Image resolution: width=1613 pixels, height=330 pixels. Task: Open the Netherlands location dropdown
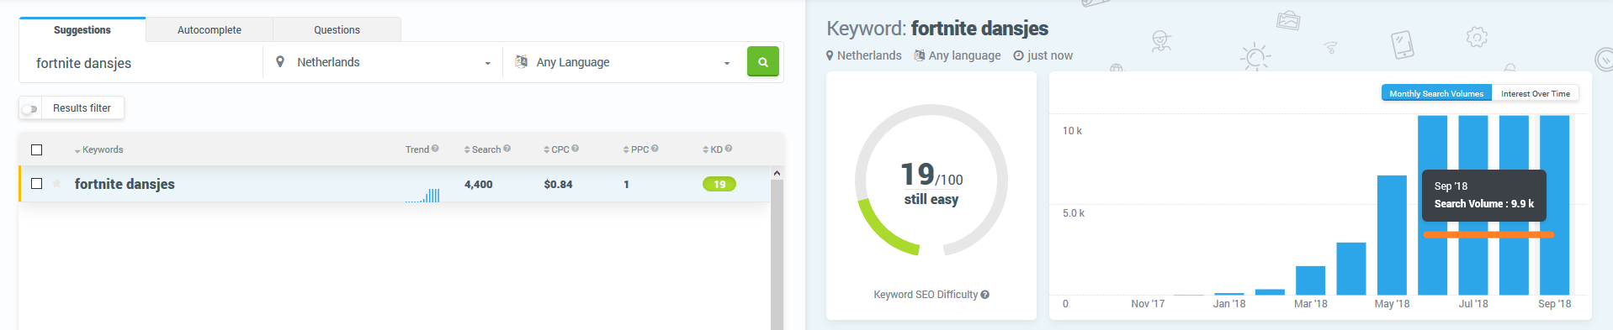click(x=383, y=62)
